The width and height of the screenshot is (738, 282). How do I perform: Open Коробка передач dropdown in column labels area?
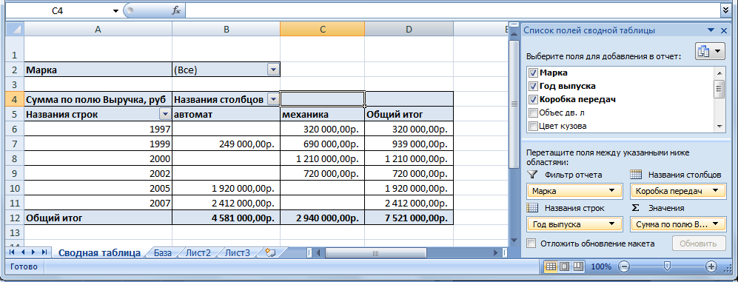click(x=715, y=191)
